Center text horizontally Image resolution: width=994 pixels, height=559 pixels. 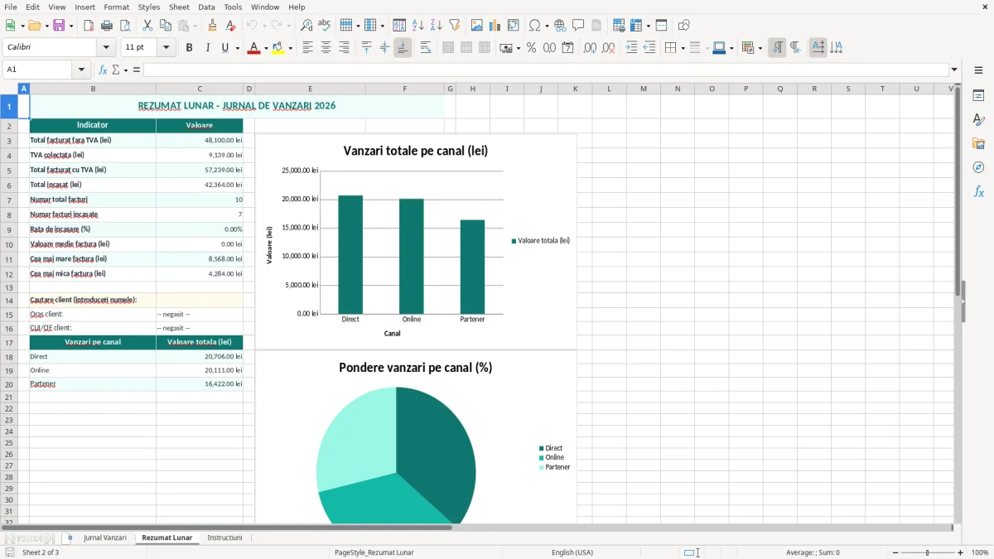point(326,48)
